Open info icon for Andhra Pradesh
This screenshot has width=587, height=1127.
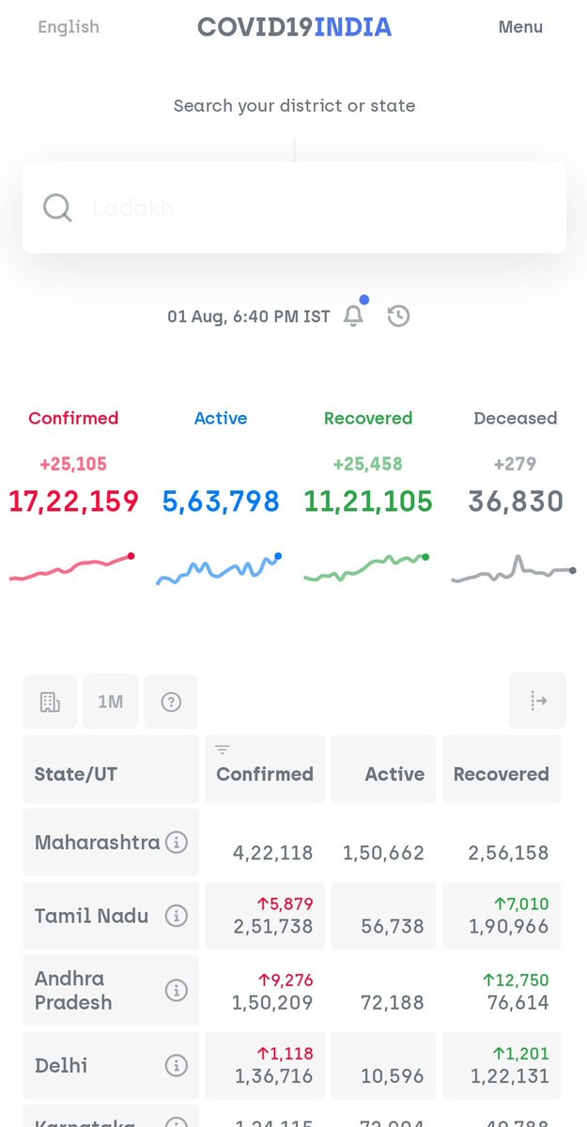176,990
